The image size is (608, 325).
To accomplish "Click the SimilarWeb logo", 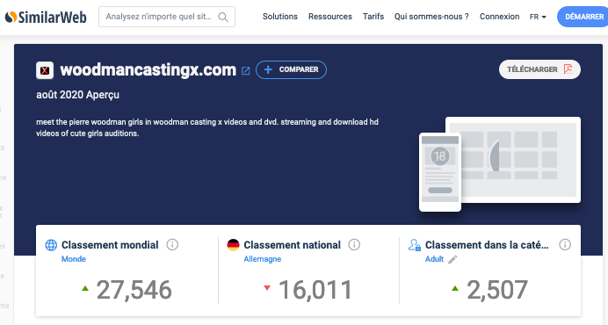I will (x=46, y=17).
